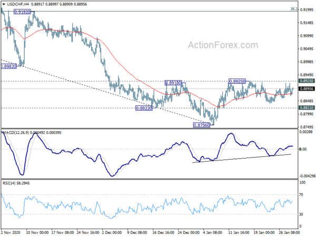The width and height of the screenshot is (316, 237).
Task: Select the MACD rising trendline
Action: (242, 158)
